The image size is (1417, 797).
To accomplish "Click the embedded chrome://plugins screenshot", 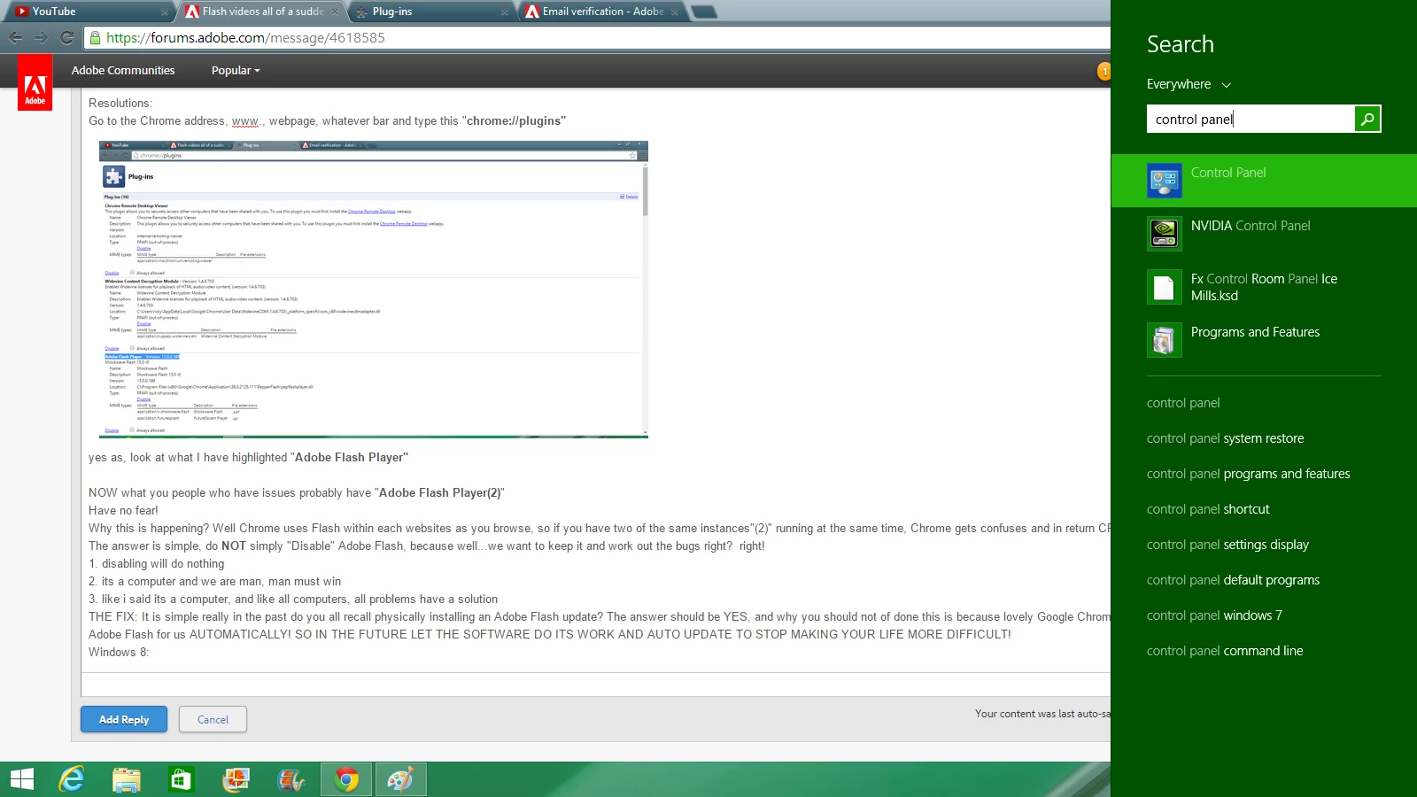I will coord(374,289).
